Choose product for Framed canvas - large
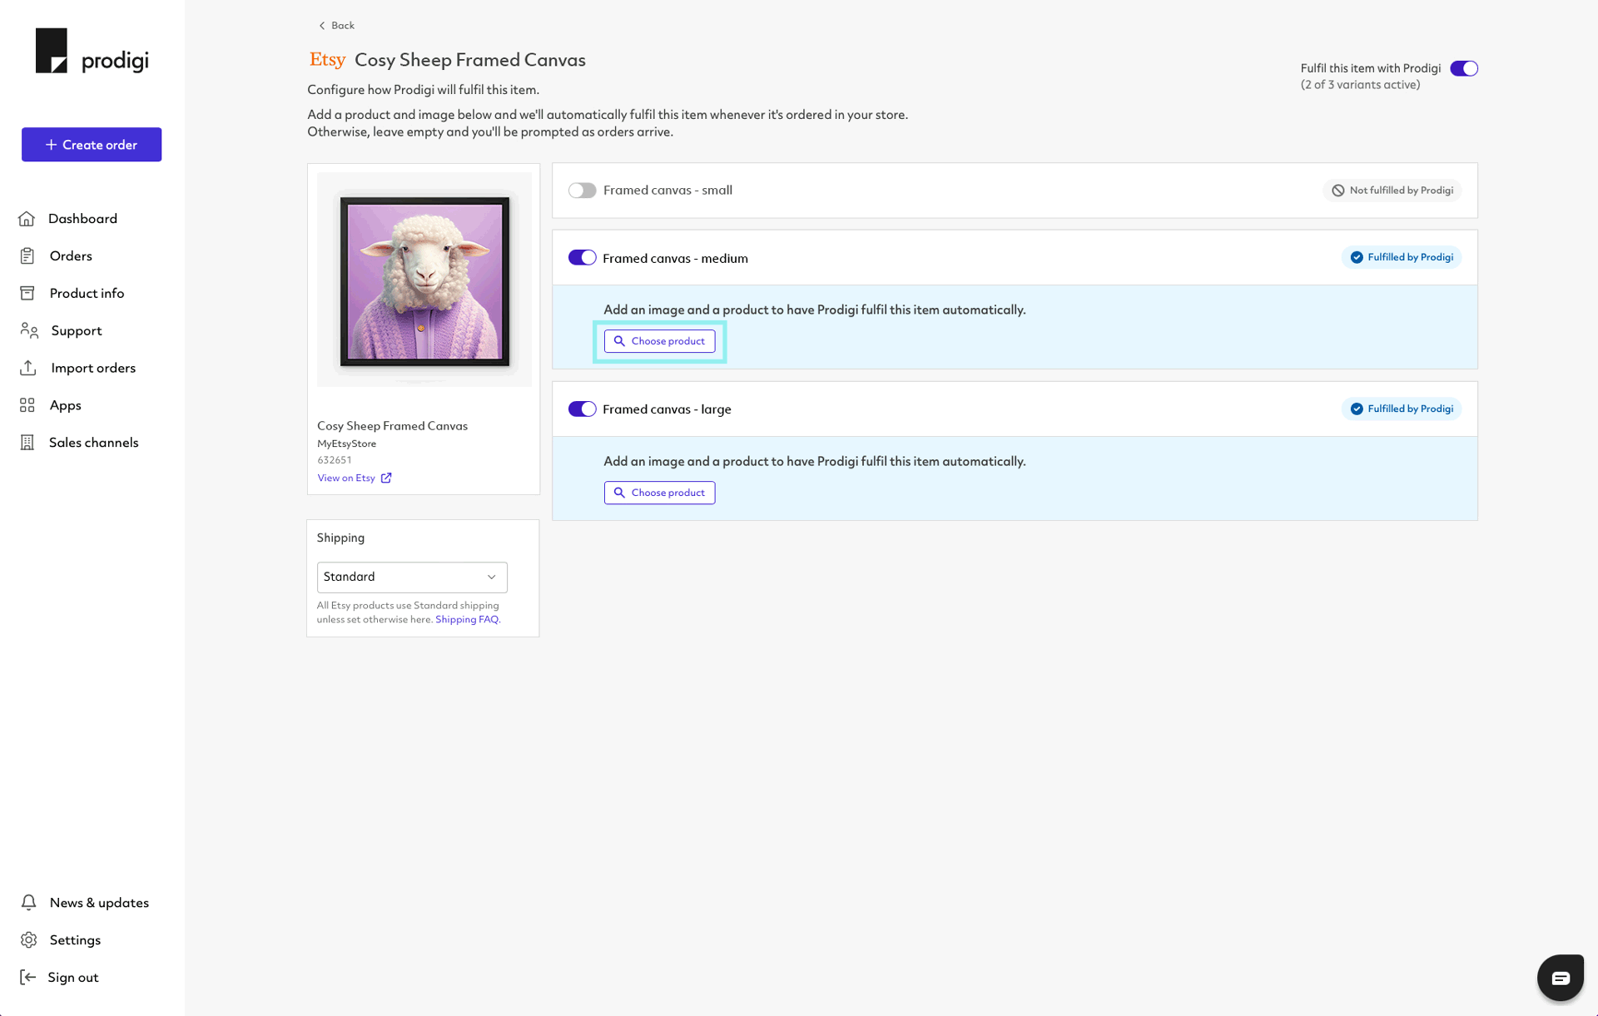Viewport: 1598px width, 1016px height. [659, 493]
